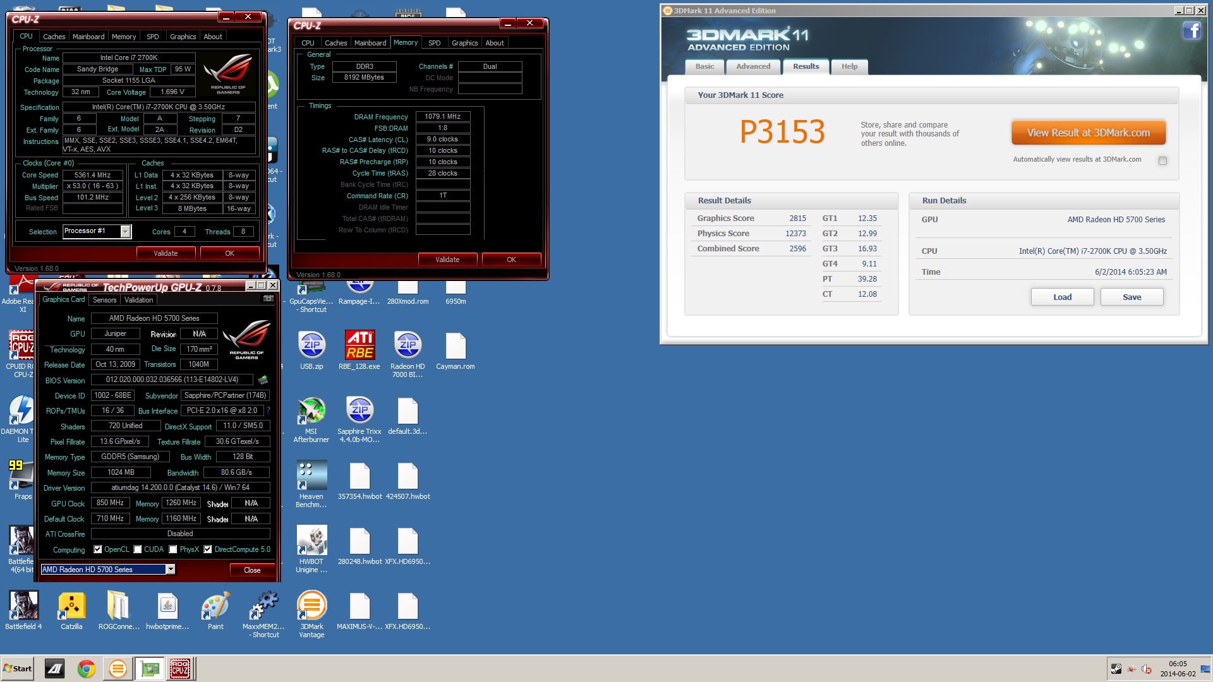
Task: Click the DRAM Frequency value field
Action: [x=443, y=116]
